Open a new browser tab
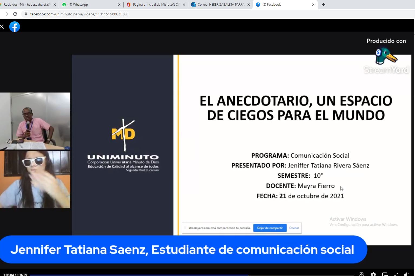Viewport: 415px width, 276px height. [324, 5]
